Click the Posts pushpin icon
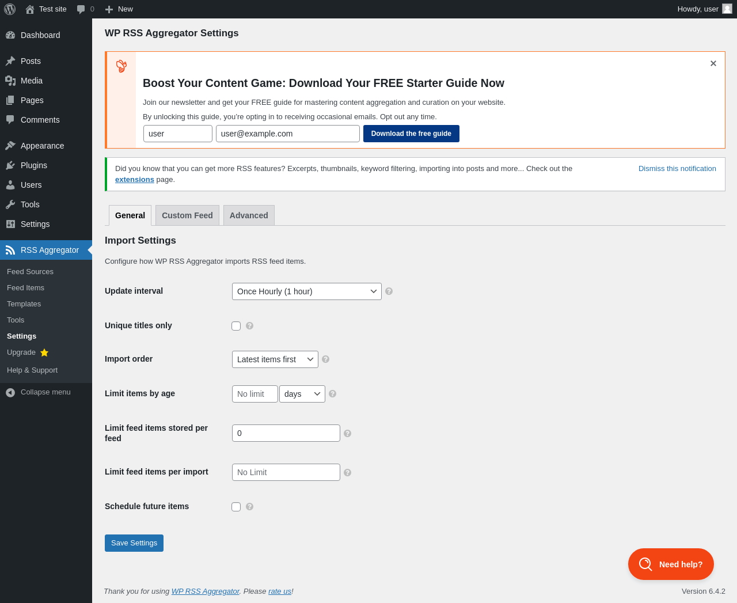 [x=10, y=61]
